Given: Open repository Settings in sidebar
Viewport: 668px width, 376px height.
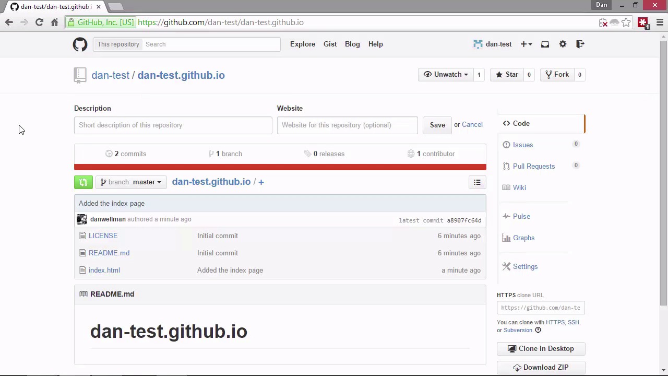Looking at the screenshot, I should (x=525, y=267).
